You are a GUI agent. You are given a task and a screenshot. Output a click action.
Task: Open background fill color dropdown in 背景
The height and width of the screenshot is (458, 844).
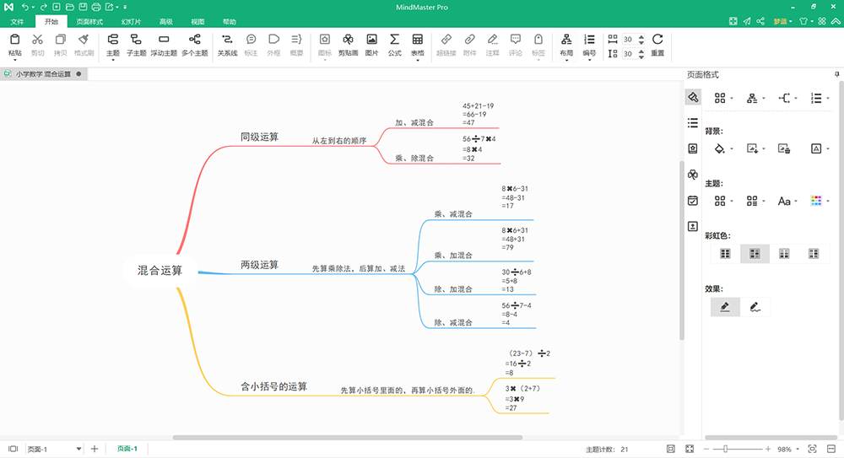point(732,149)
